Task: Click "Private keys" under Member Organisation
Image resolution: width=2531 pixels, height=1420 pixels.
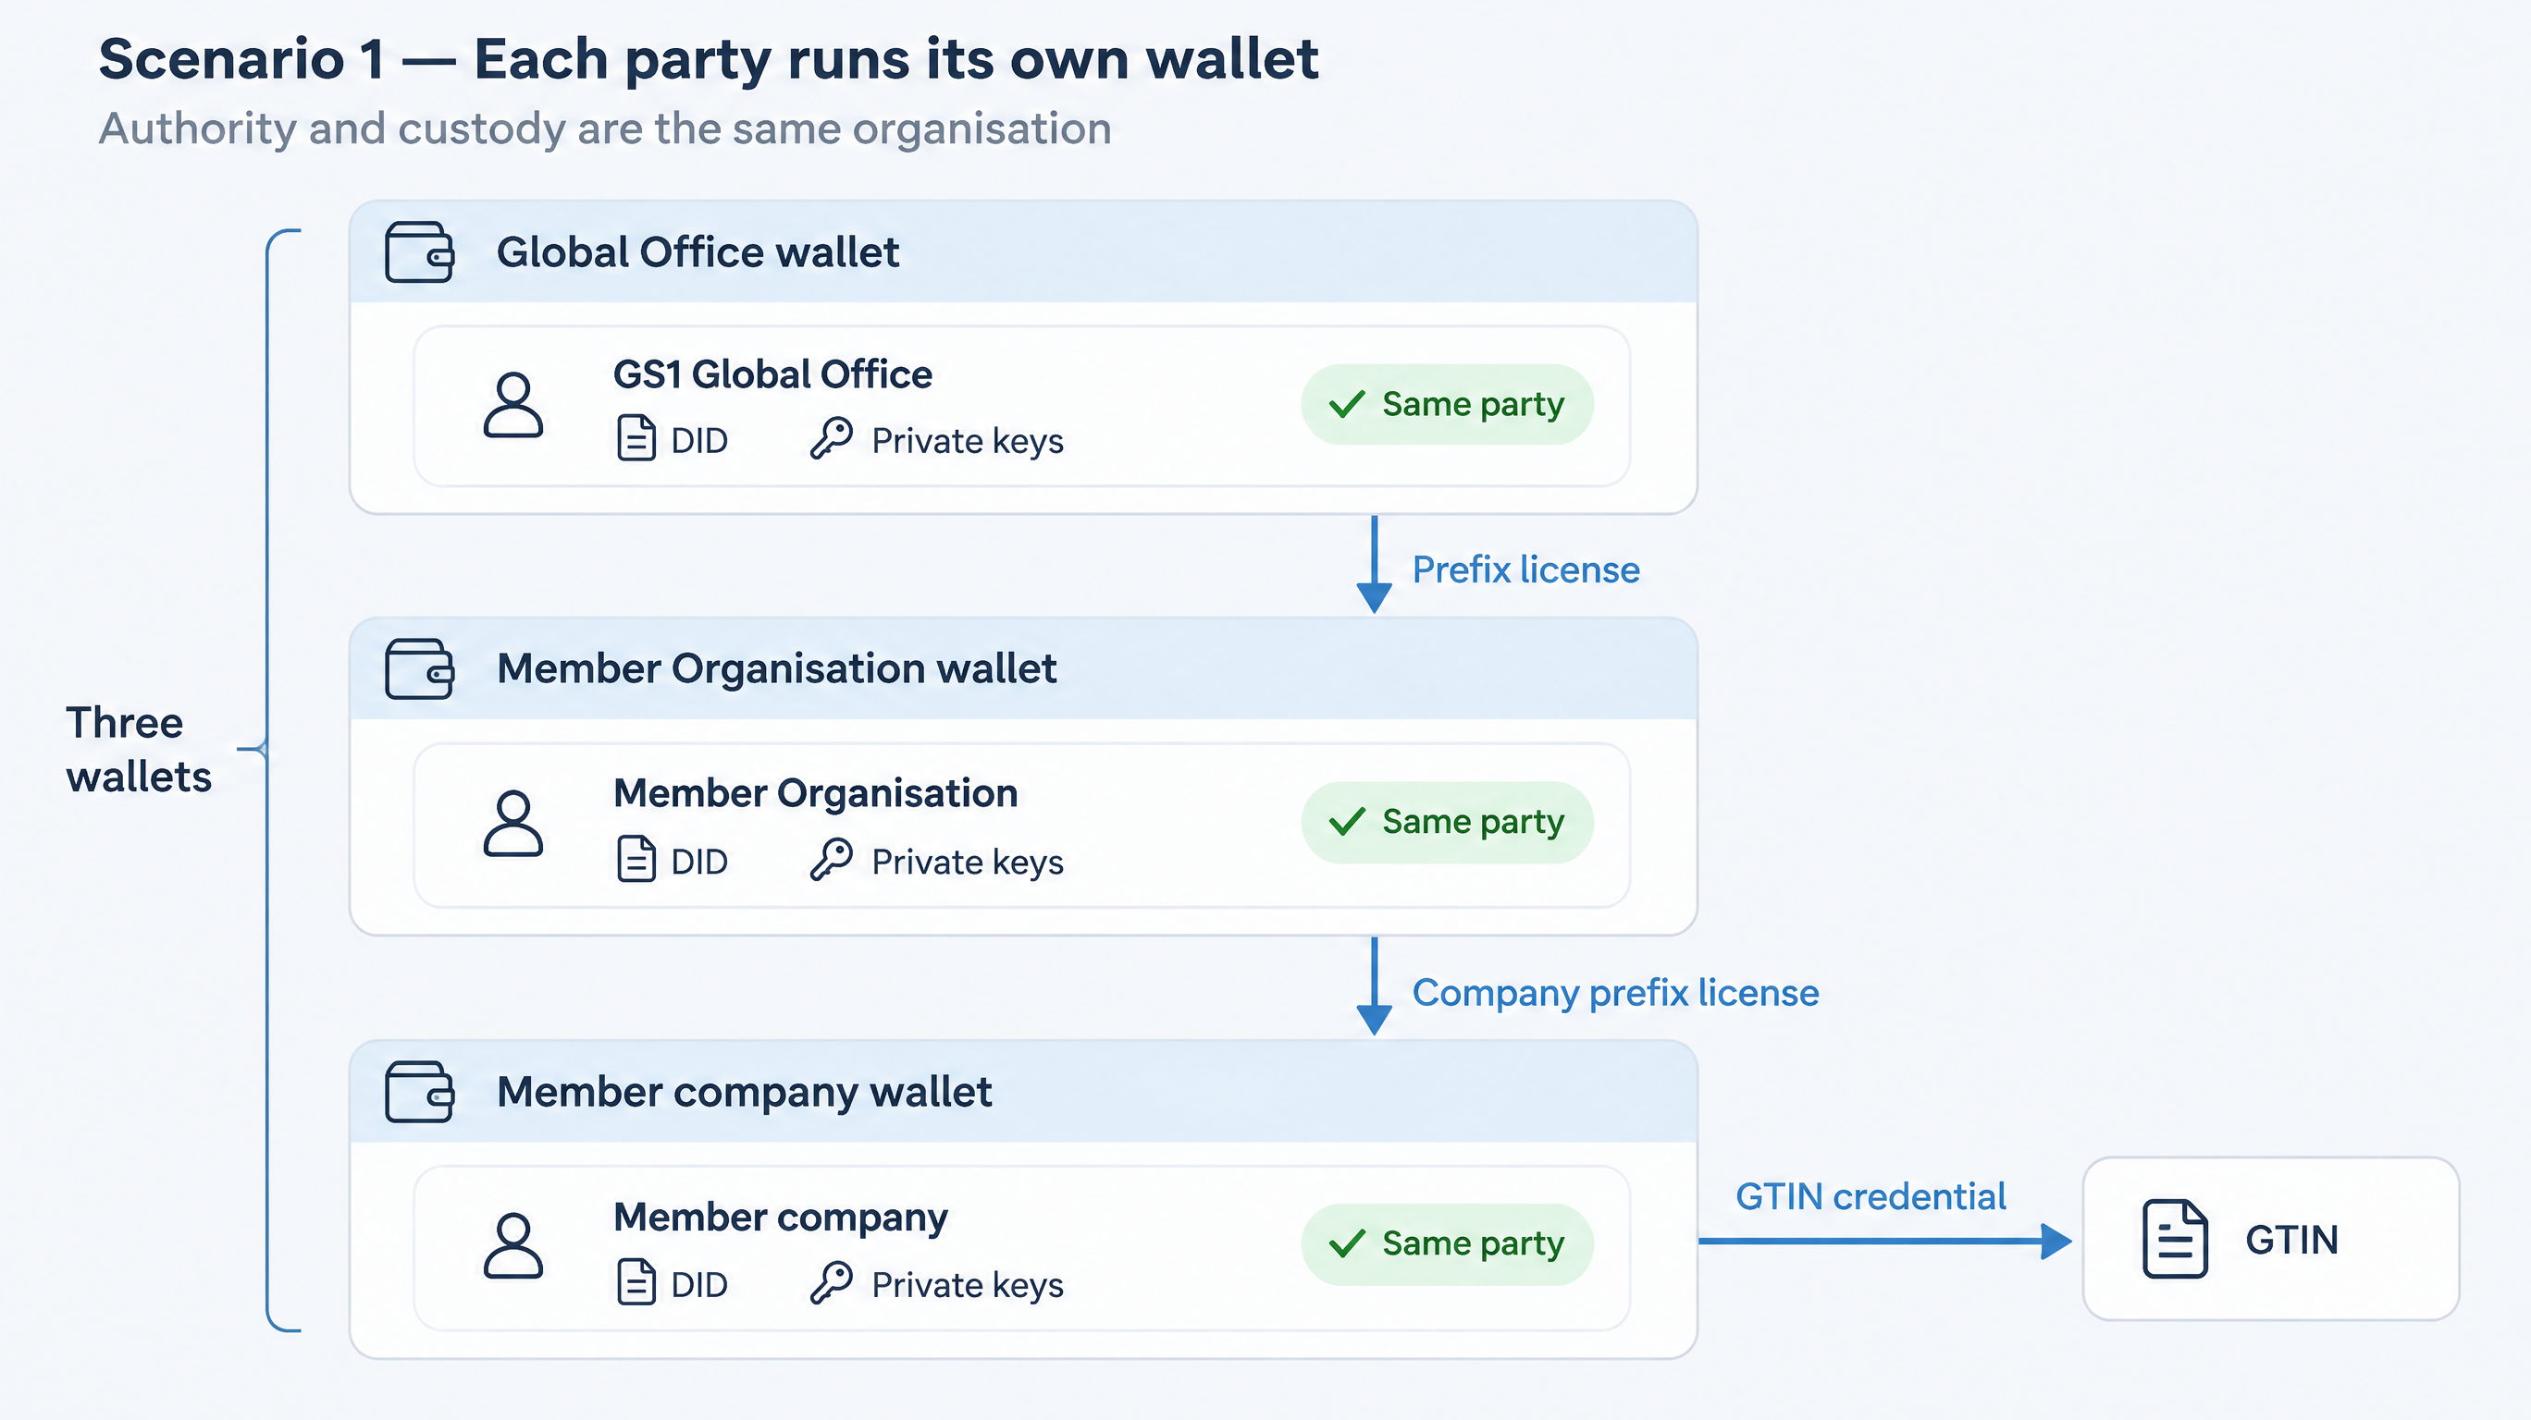Action: (x=968, y=863)
